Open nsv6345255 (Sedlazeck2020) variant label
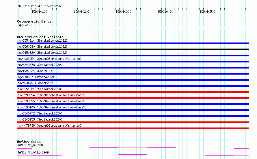 (40, 119)
